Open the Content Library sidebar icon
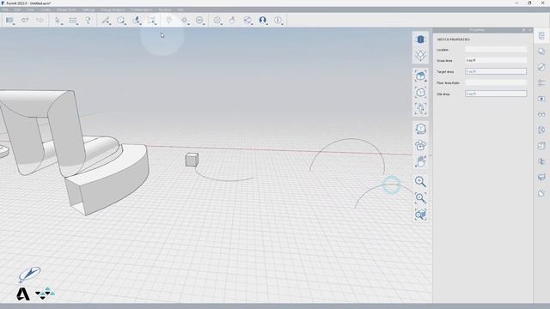550x309 pixels. pos(541,178)
